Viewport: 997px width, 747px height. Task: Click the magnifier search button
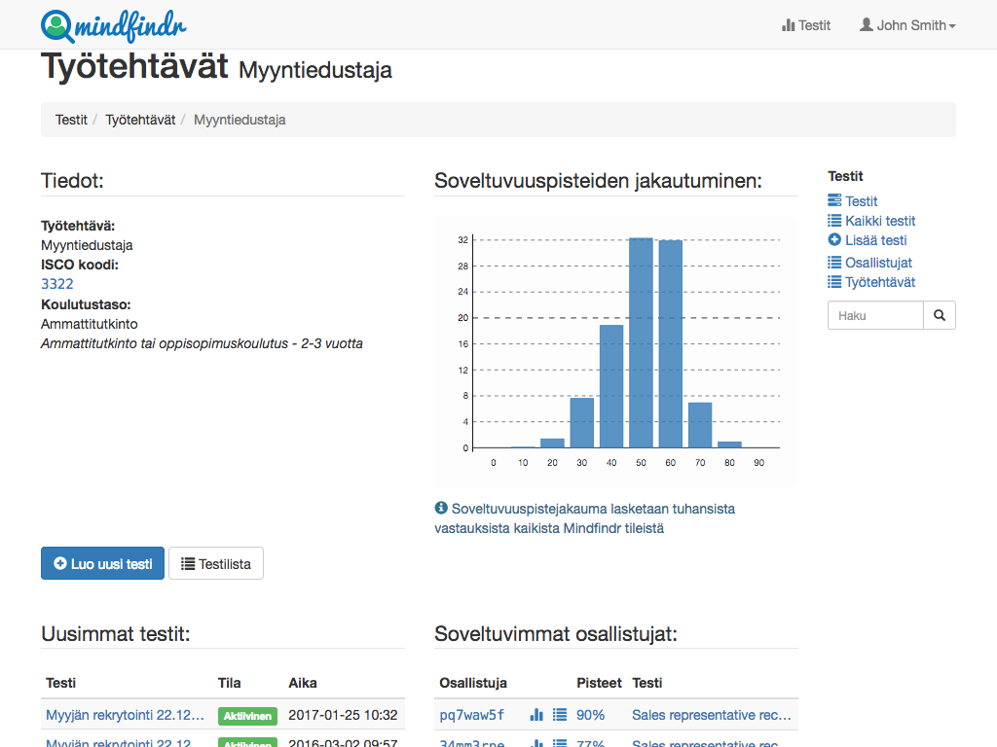940,316
